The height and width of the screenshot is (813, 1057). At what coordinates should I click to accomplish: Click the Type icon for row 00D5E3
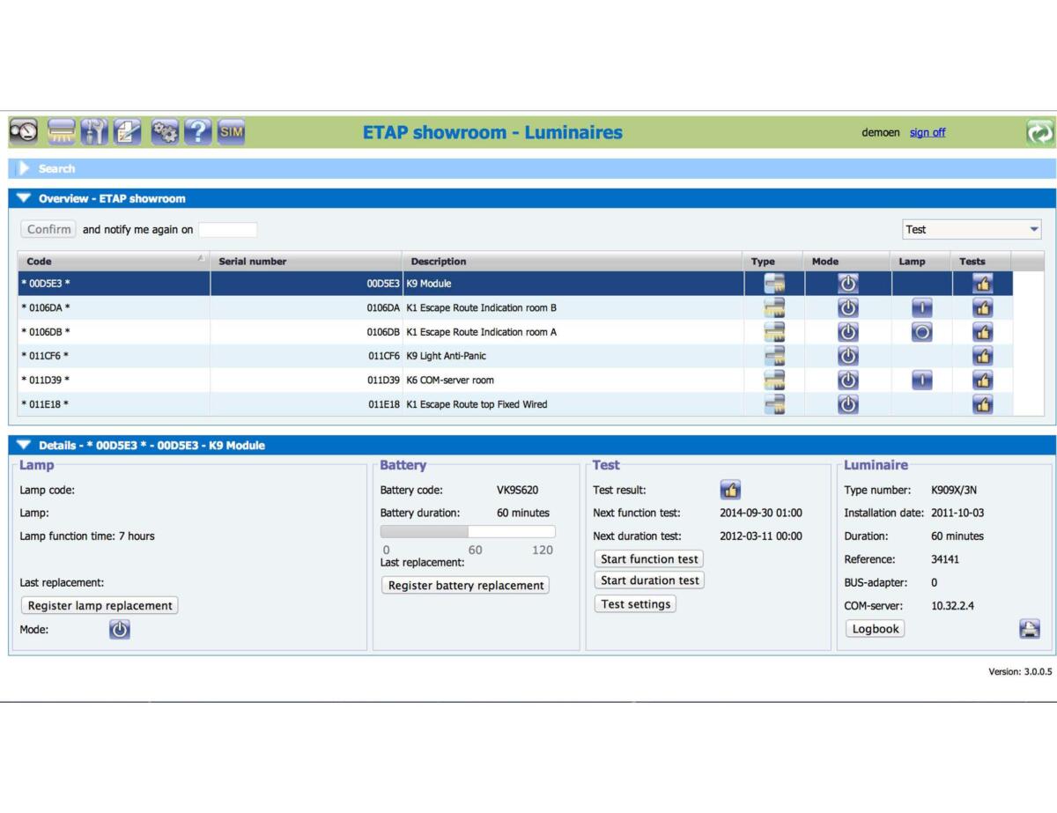774,284
